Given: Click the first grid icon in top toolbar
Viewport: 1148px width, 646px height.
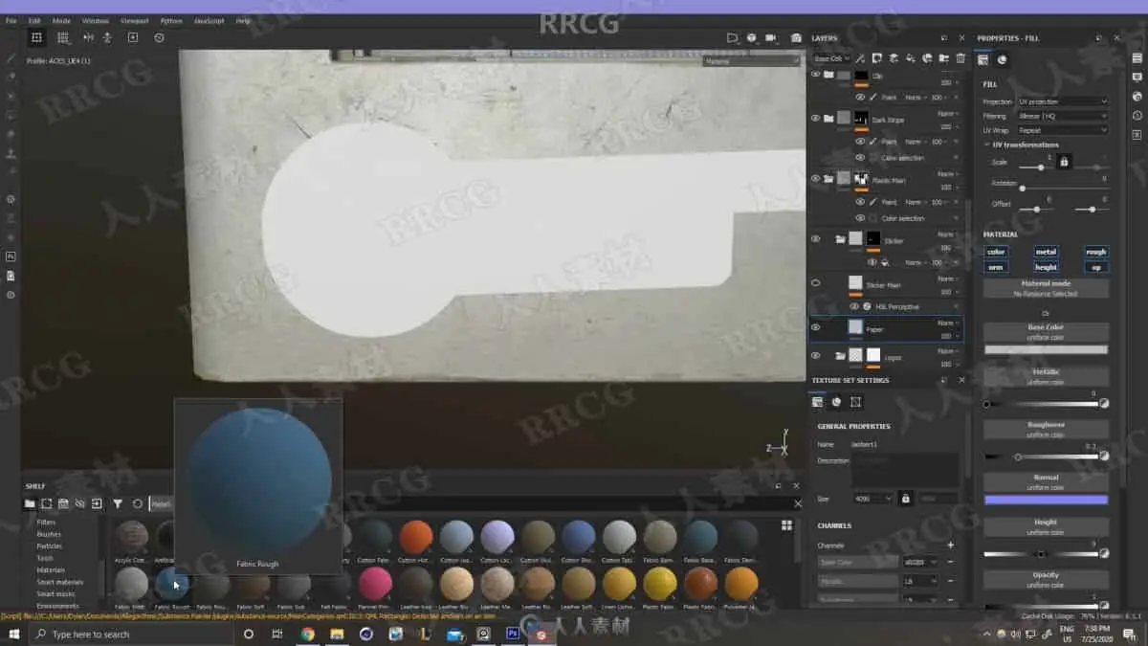Looking at the screenshot, I should point(36,37).
